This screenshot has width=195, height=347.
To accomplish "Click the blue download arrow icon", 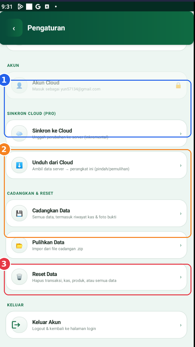I will (x=19, y=165).
